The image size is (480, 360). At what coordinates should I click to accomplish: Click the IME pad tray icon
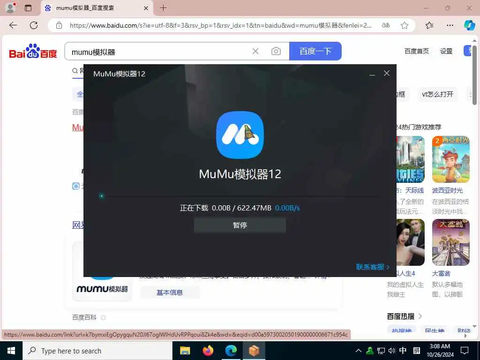tap(416, 351)
